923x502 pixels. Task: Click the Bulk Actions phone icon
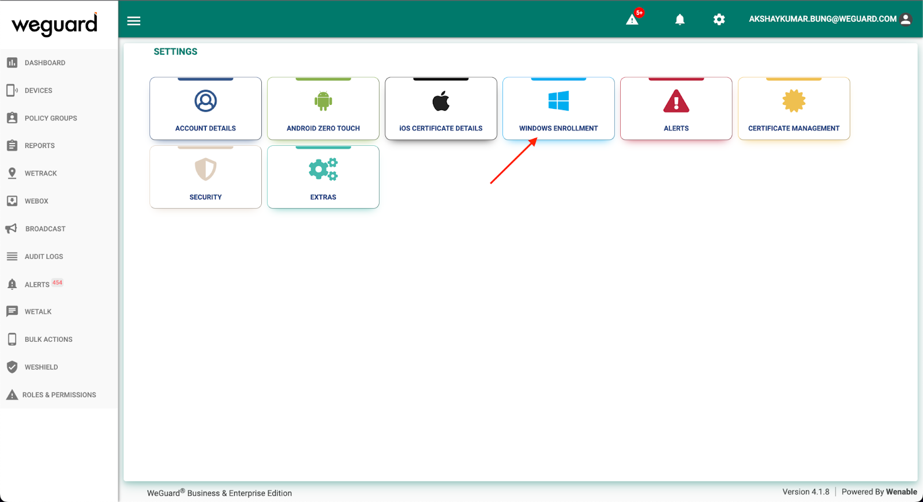click(12, 339)
